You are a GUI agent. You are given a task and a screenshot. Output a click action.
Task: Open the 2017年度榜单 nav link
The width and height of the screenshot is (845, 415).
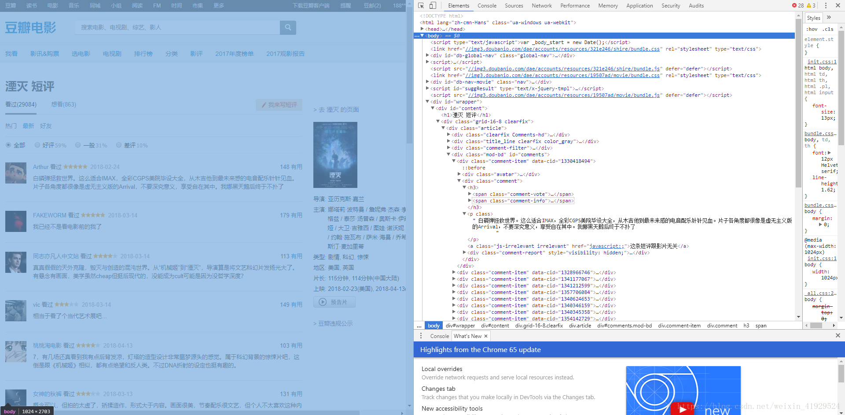point(234,54)
